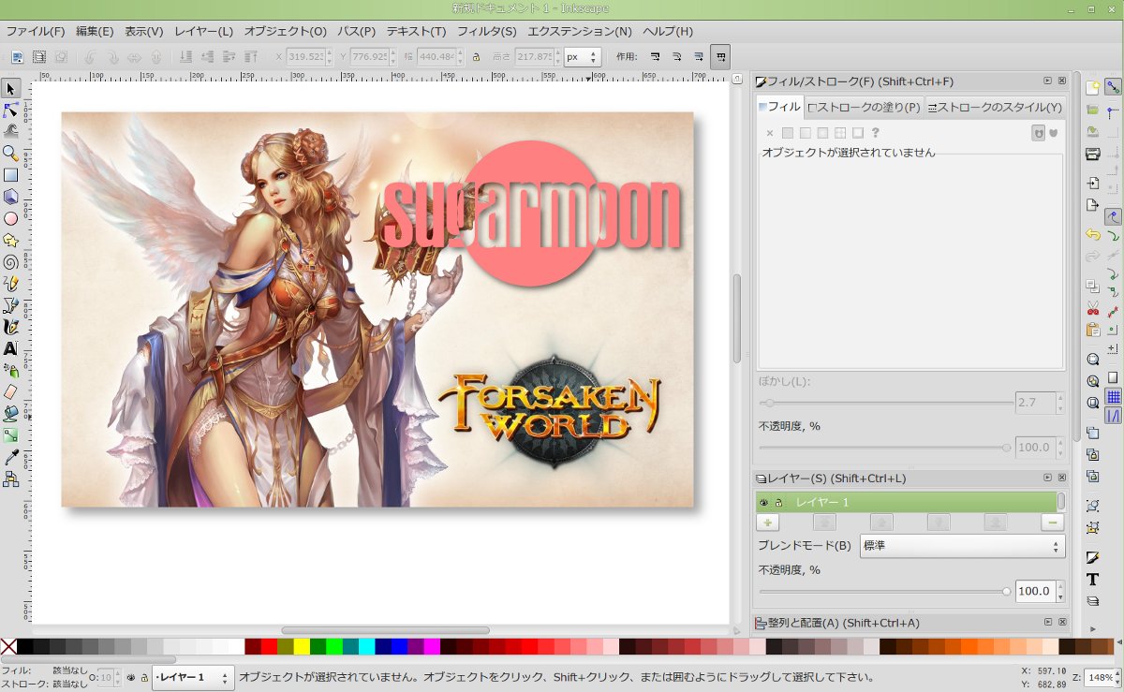Select the Rectangle drawing tool
The image size is (1124, 692).
click(x=10, y=175)
